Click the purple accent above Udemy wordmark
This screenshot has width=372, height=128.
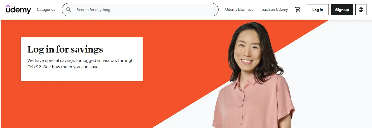coord(8,6)
